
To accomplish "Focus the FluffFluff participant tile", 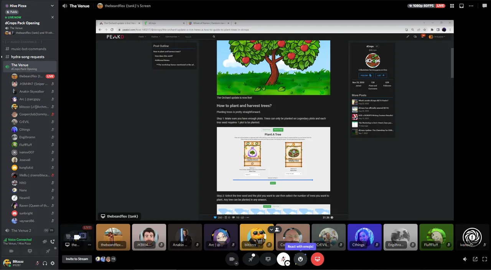I will [436, 237].
